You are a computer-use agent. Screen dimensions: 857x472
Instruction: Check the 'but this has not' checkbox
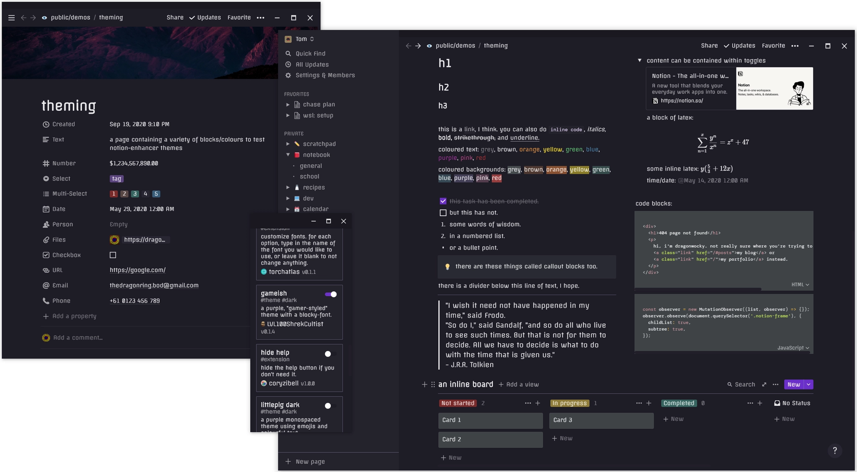443,213
